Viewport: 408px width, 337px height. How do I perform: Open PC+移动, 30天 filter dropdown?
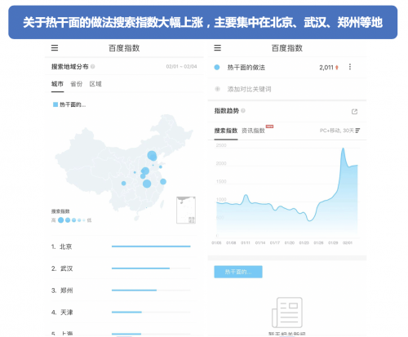[340, 131]
